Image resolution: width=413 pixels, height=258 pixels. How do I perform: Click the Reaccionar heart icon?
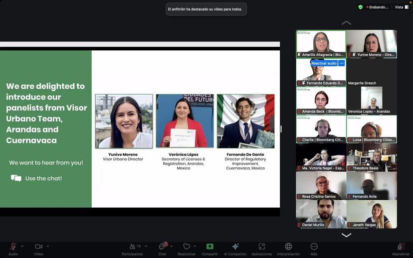186,247
